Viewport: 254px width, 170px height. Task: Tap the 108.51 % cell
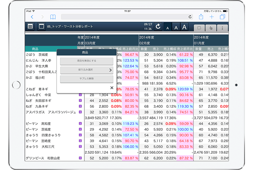185,60
